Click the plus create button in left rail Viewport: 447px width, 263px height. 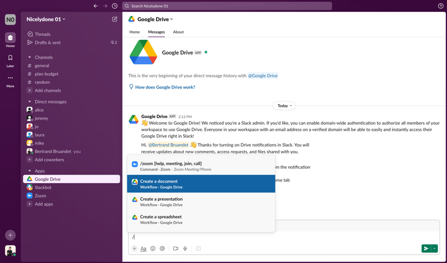(10, 235)
